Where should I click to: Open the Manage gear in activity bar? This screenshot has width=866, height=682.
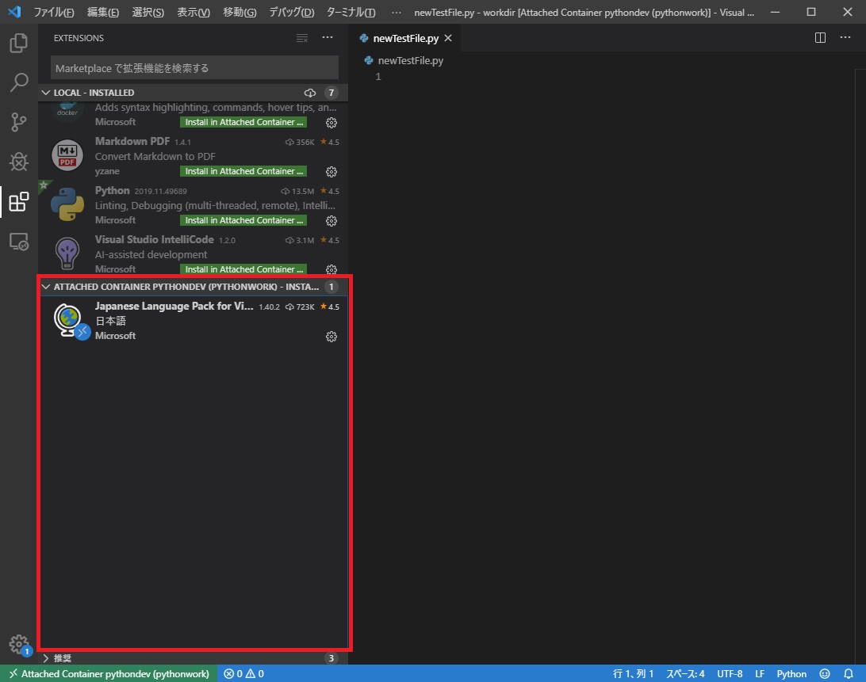pos(19,643)
